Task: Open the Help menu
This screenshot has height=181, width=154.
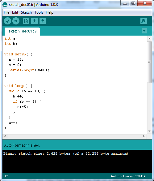Action: tap(49, 12)
